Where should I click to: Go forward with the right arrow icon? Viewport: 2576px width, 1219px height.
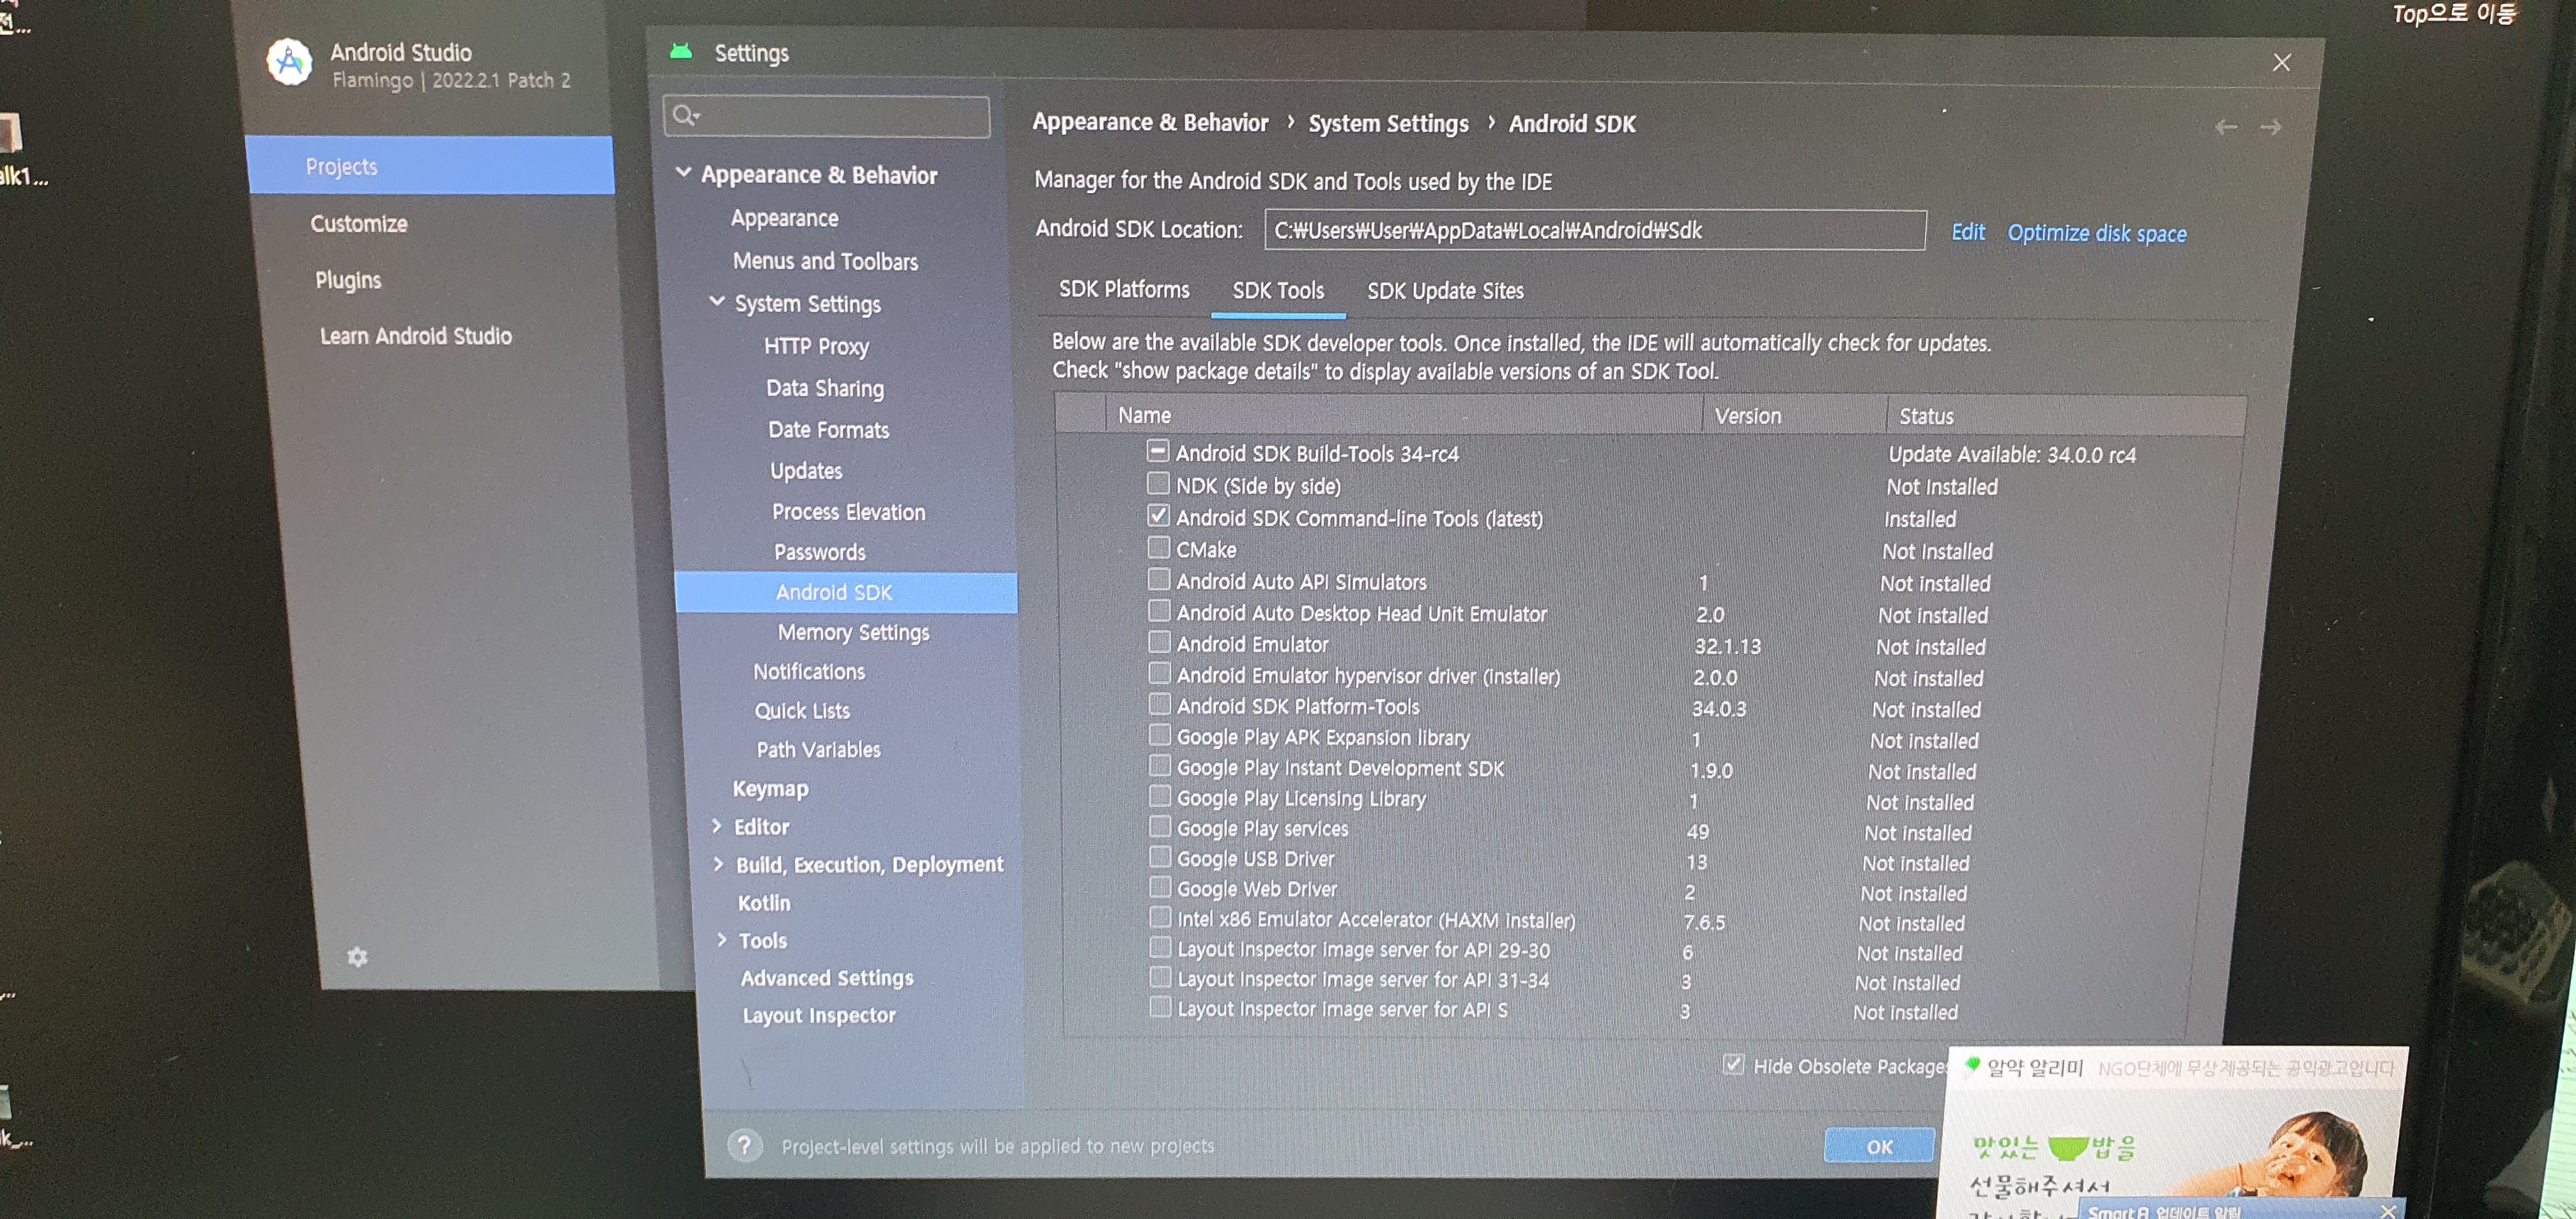[x=2270, y=127]
